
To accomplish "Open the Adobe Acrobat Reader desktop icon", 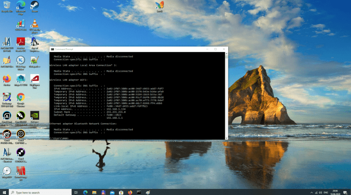I will [x=20, y=43].
